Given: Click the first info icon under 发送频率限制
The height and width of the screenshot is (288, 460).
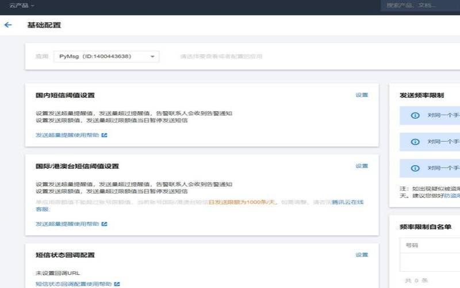Looking at the screenshot, I should point(415,116).
